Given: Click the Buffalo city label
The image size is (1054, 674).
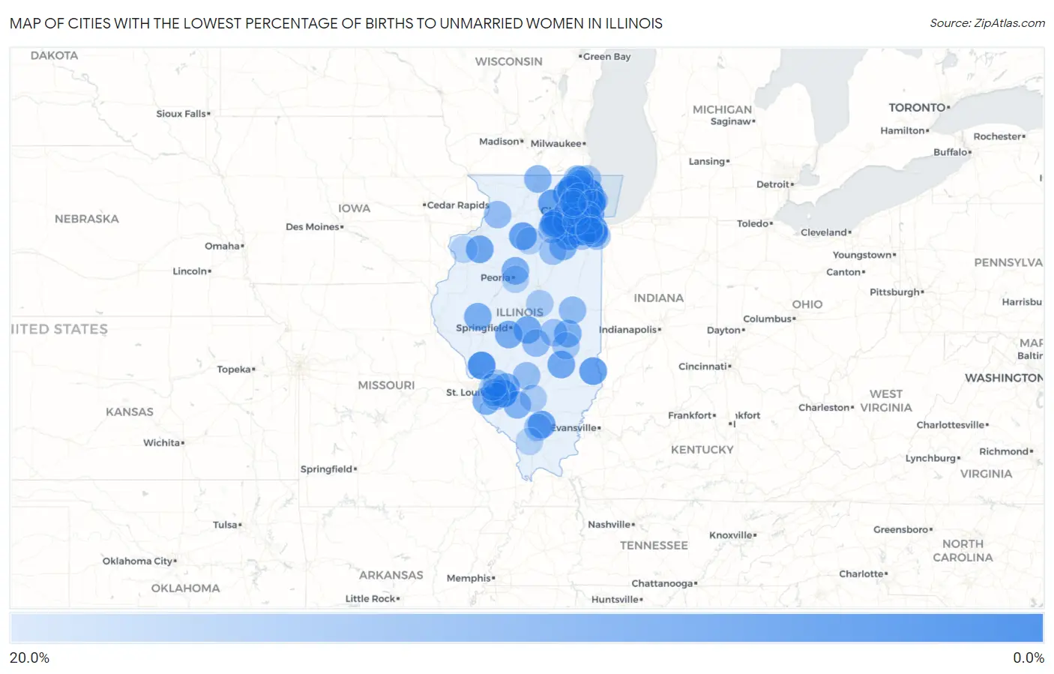Looking at the screenshot, I should pos(952,151).
